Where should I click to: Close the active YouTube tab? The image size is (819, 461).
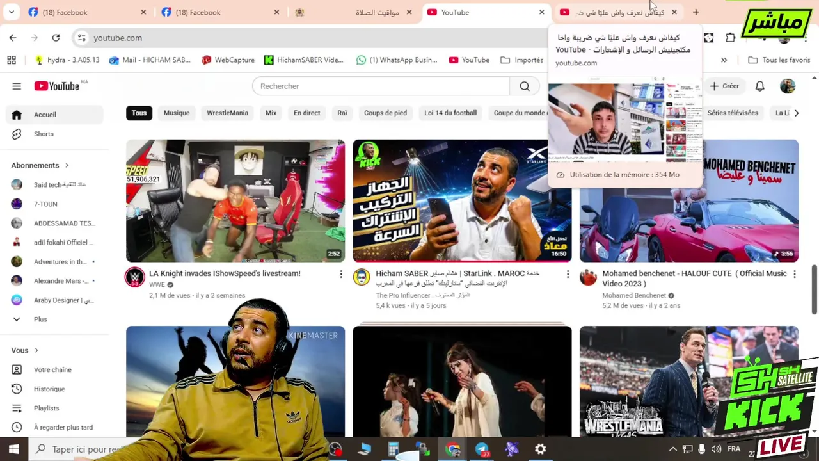pos(541,12)
